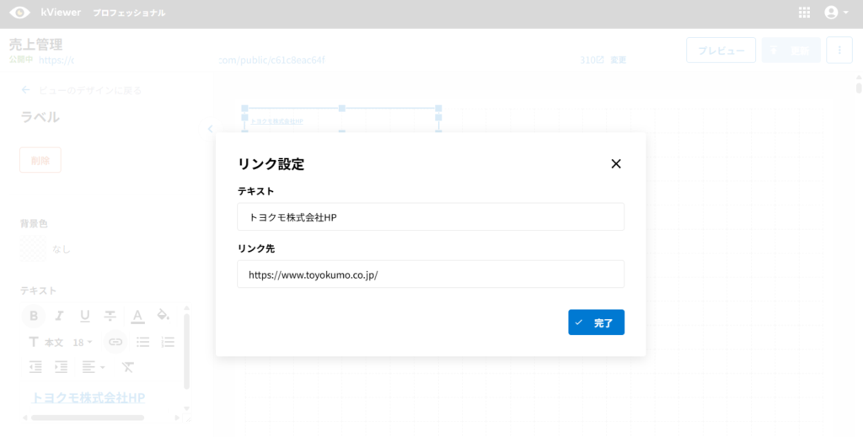The height and width of the screenshot is (437, 863).
Task: Click the 更新 button
Action: tap(791, 51)
